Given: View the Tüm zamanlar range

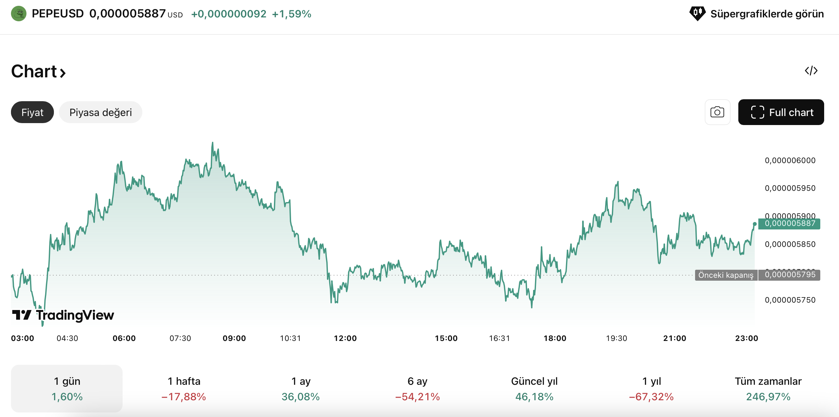Looking at the screenshot, I should (768, 388).
